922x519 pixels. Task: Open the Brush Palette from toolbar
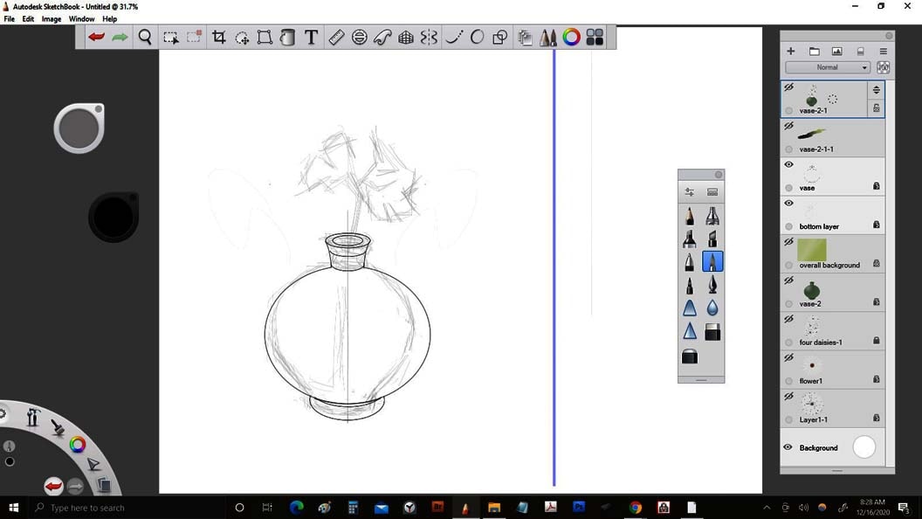548,38
